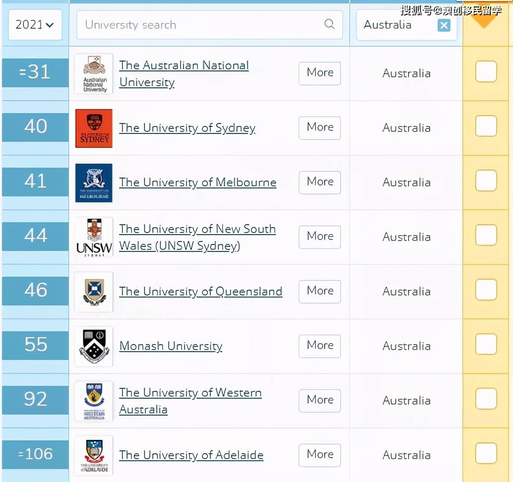Click the University of Sydney logo
Image resolution: width=513 pixels, height=482 pixels.
(x=94, y=128)
